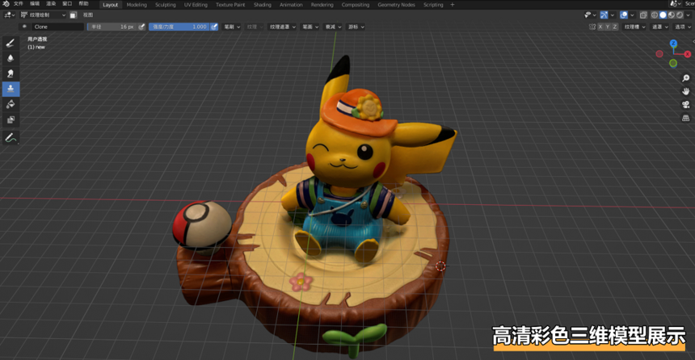
Task: Open the 衰减 falloff dropdown
Action: pos(333,27)
